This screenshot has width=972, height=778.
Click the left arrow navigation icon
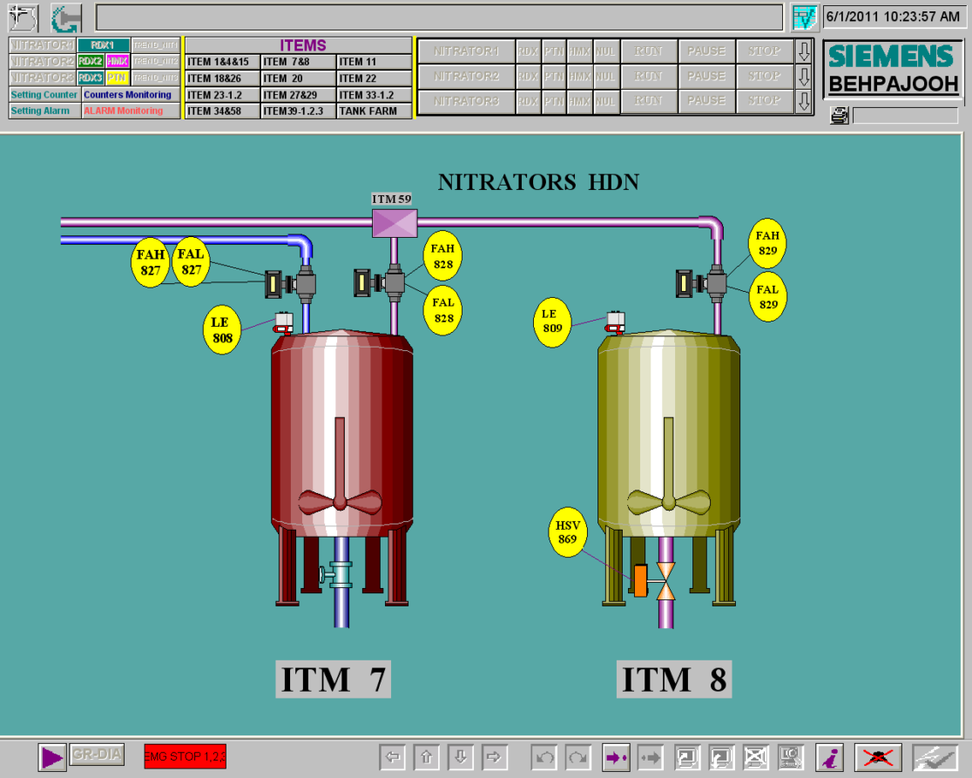[x=392, y=757]
